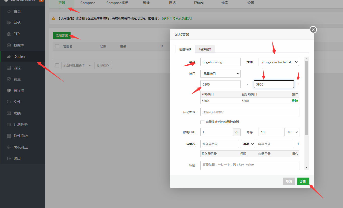Screen dimensions: 343x208
Task: Click the home icon next to 首页
Action: (x=9, y=11)
